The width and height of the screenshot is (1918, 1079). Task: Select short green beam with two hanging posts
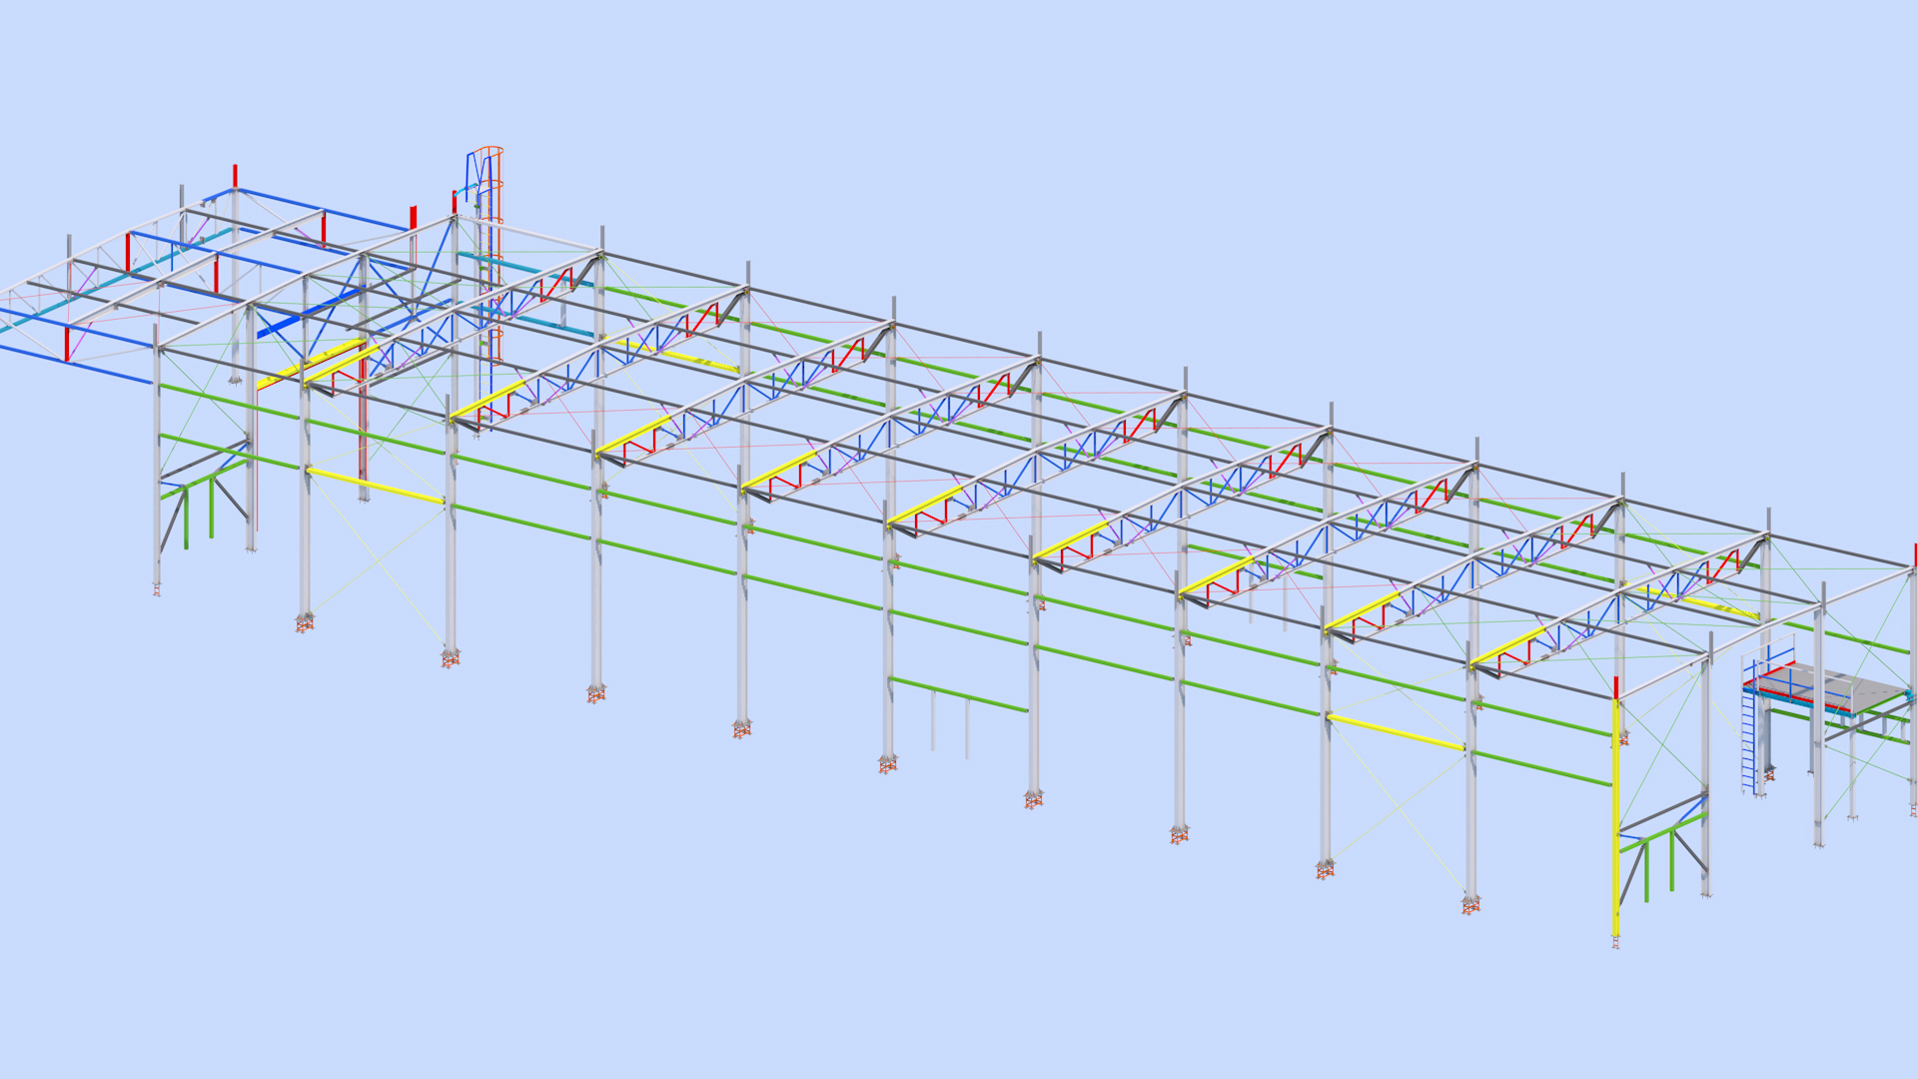pos(958,694)
